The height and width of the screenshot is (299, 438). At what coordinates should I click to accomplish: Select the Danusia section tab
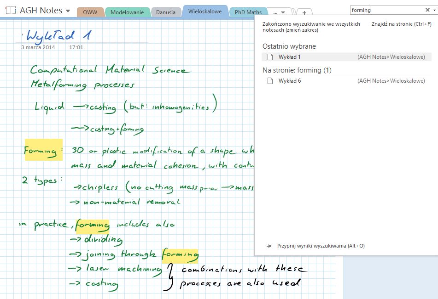click(166, 12)
